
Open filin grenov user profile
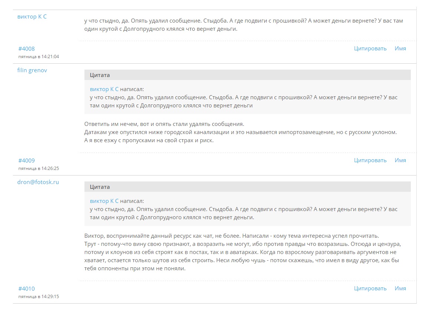point(32,70)
